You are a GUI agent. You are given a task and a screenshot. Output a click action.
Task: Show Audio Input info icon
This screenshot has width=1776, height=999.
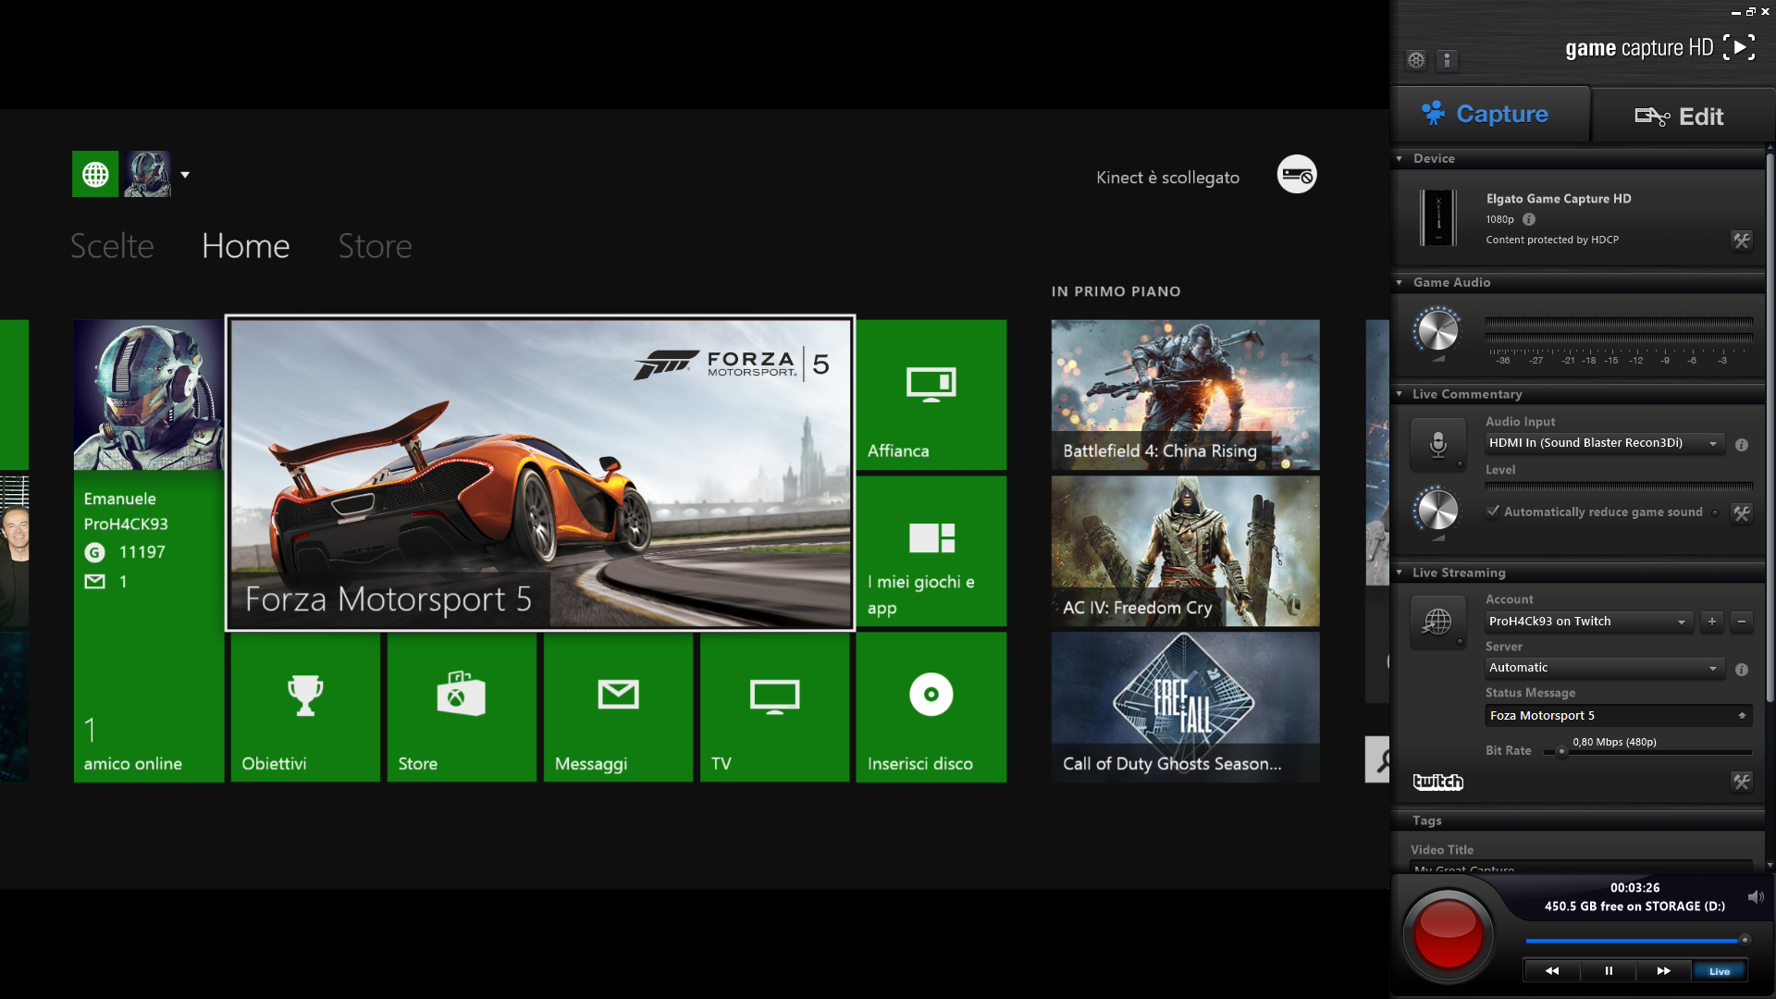point(1742,445)
